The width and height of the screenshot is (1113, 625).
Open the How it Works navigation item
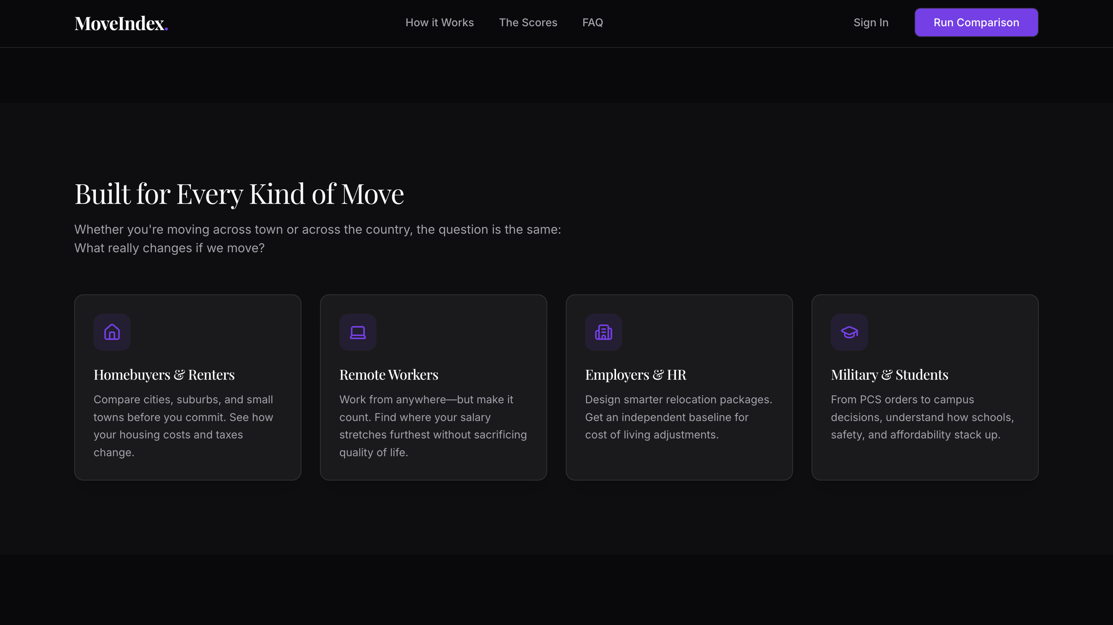pos(439,22)
